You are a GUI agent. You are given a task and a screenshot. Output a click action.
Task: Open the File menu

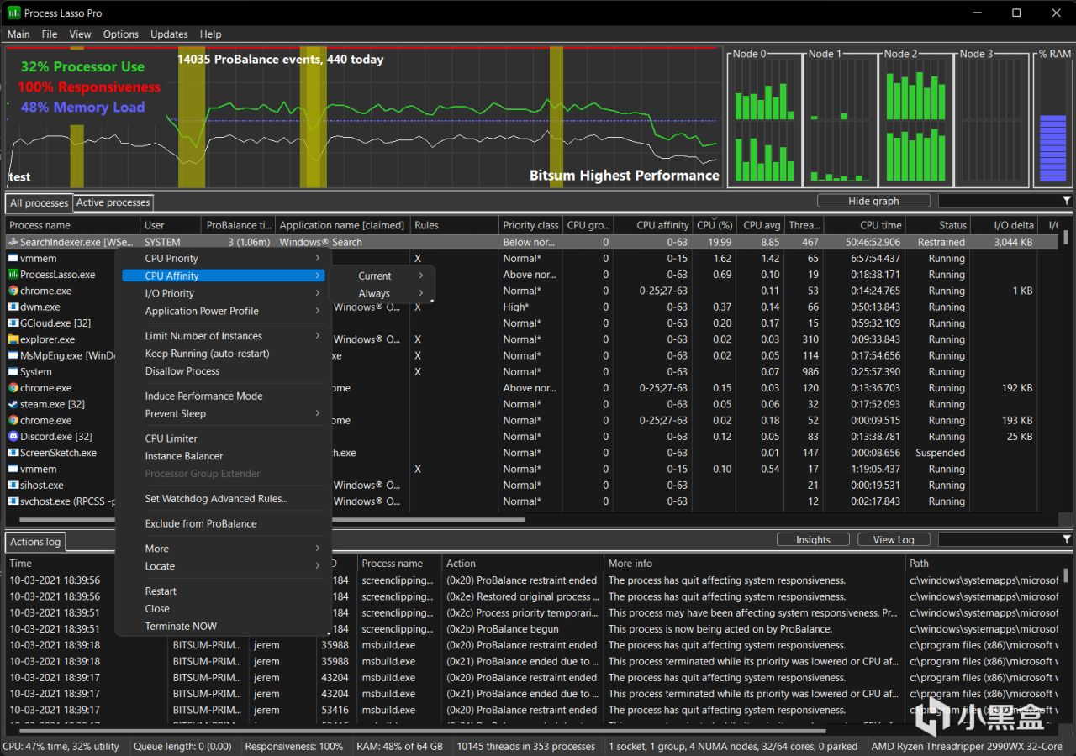[50, 34]
